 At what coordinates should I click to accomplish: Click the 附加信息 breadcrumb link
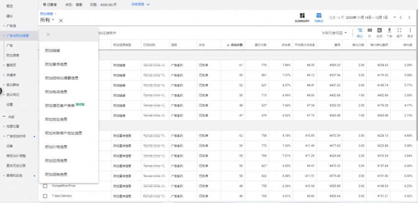46,13
